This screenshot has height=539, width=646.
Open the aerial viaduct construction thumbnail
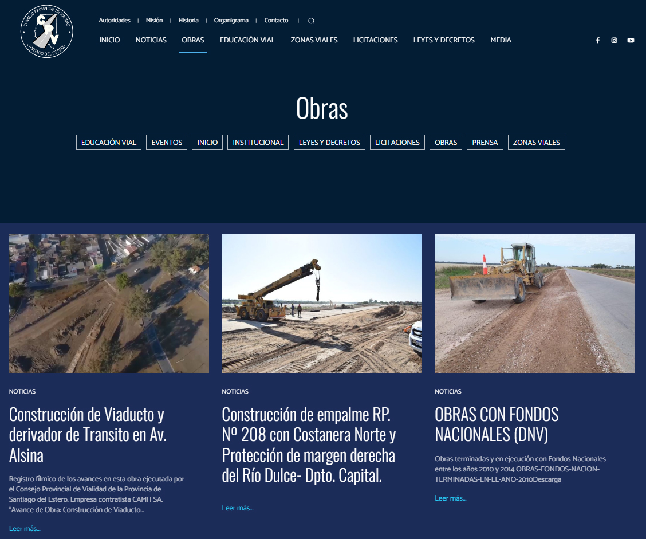click(x=109, y=304)
